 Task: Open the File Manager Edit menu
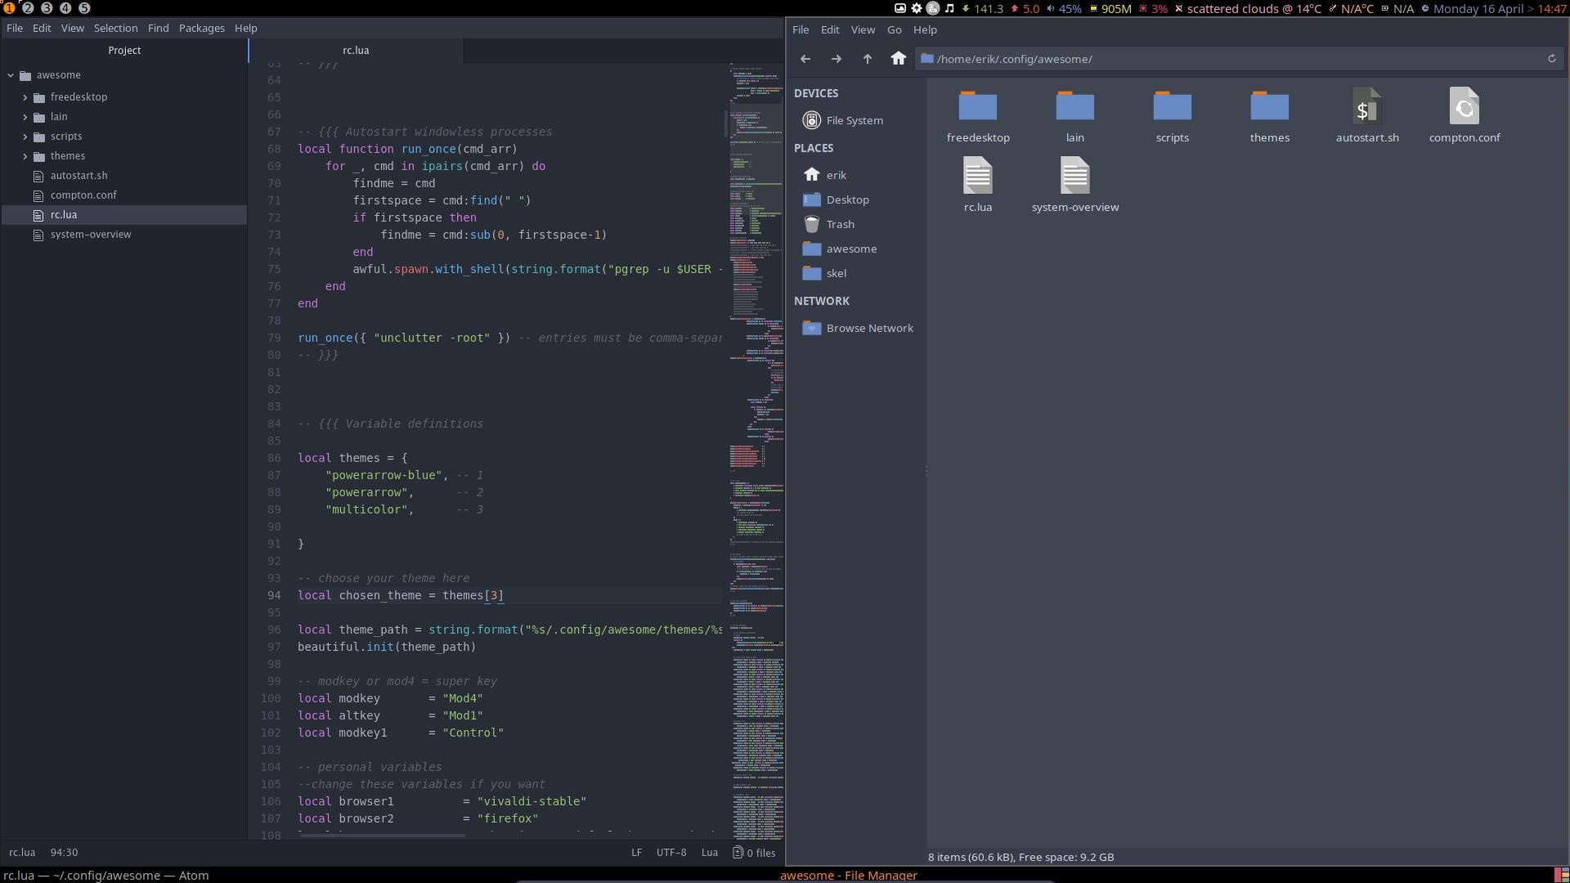pyautogui.click(x=830, y=29)
